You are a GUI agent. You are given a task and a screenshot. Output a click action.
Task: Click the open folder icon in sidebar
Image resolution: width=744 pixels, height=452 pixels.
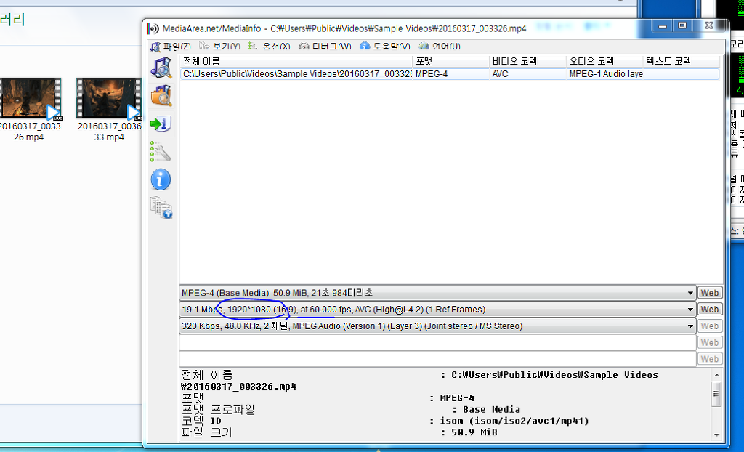(x=161, y=95)
